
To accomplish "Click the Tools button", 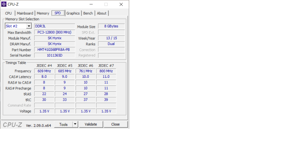I will tap(63, 124).
